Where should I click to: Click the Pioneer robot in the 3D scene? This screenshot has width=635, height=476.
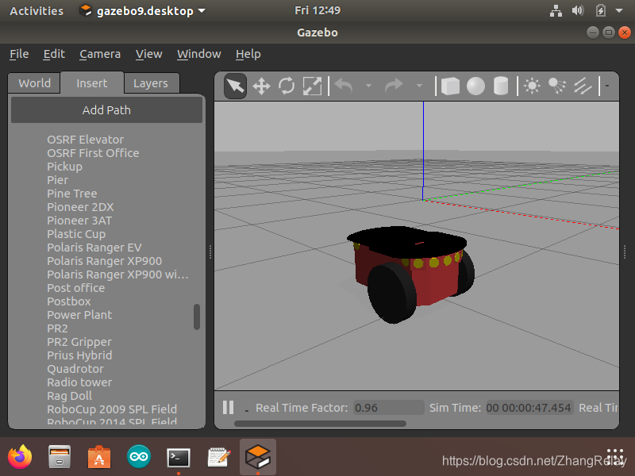click(x=410, y=274)
